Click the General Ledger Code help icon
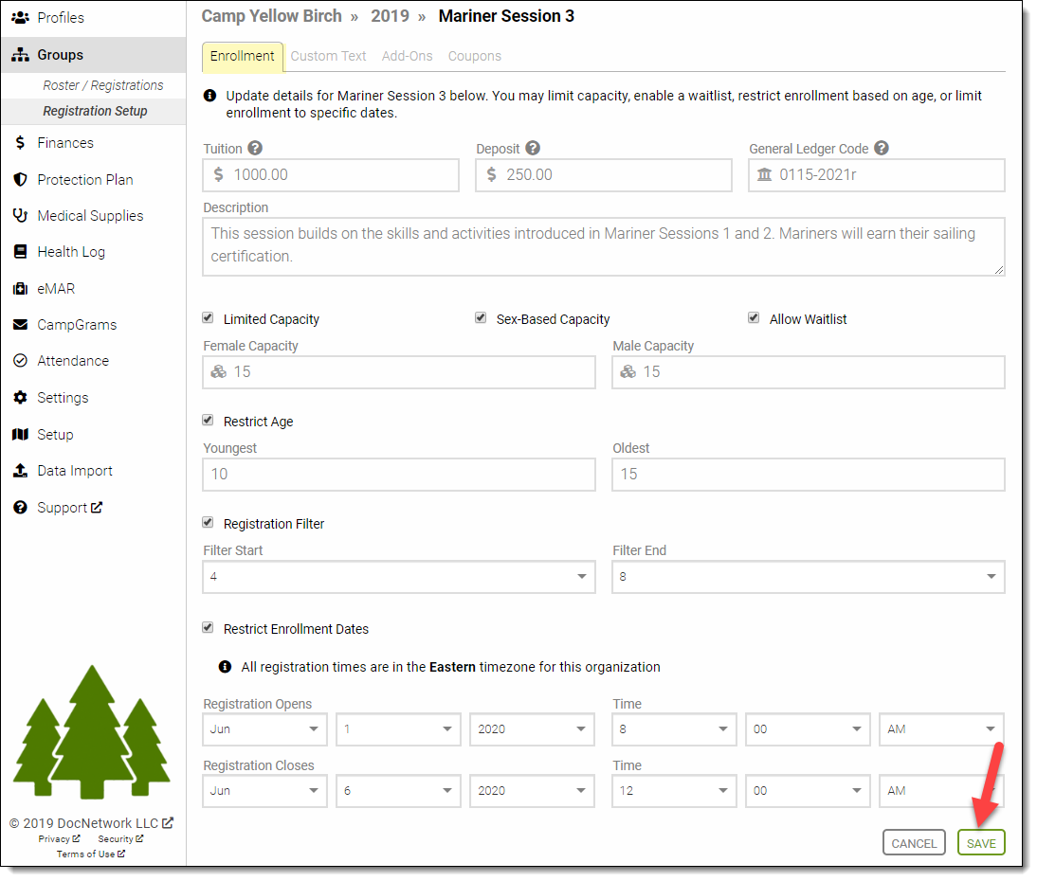 coord(882,149)
